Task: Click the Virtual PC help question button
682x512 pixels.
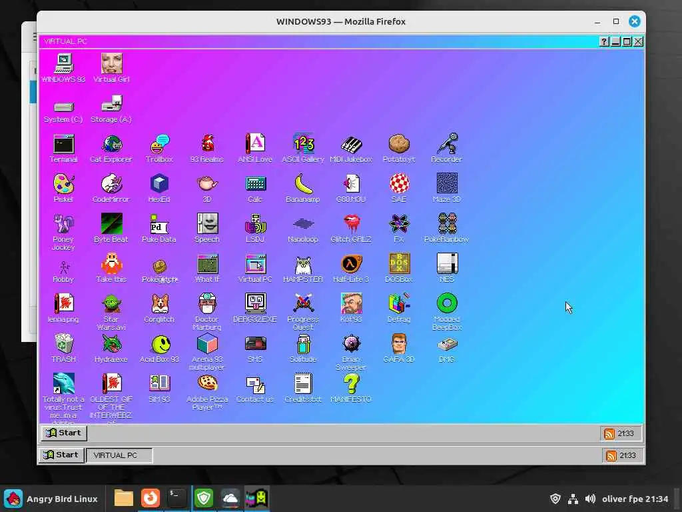Action: point(603,42)
